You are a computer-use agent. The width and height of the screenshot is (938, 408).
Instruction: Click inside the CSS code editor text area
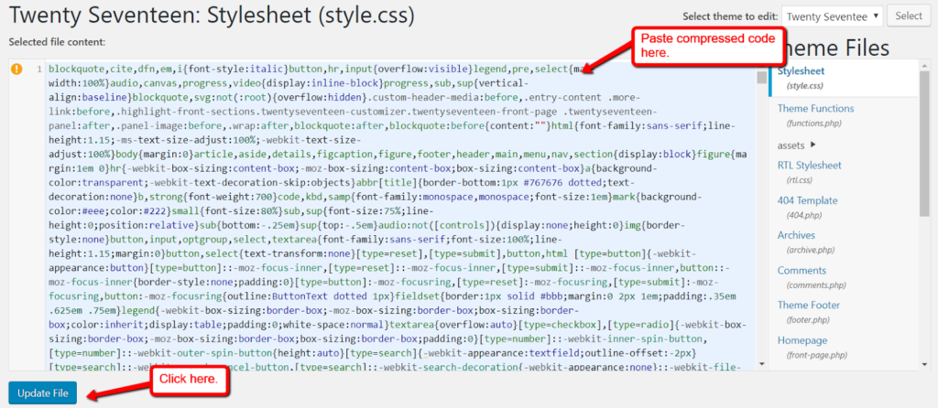pyautogui.click(x=401, y=215)
